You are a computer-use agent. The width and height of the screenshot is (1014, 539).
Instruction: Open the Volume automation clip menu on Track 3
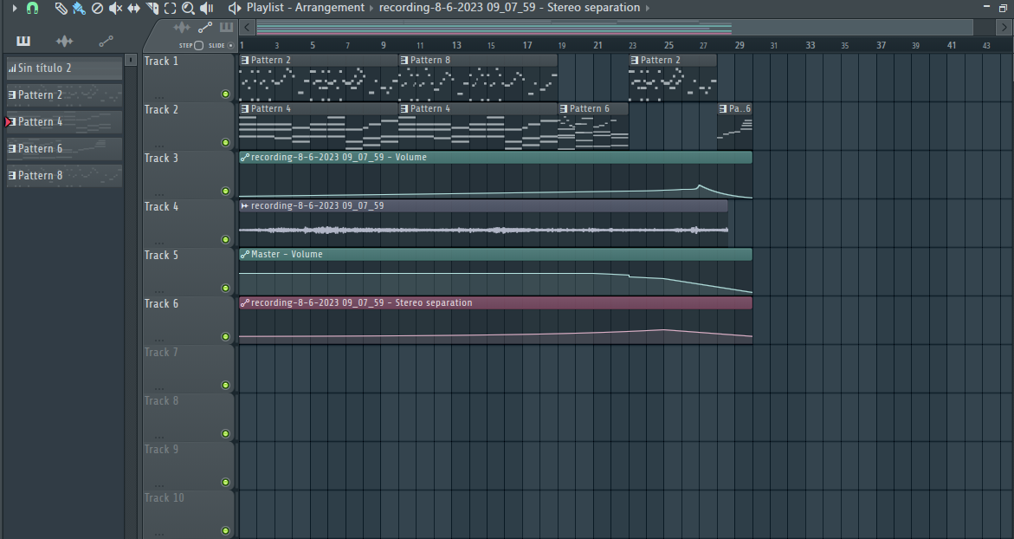[x=244, y=157]
